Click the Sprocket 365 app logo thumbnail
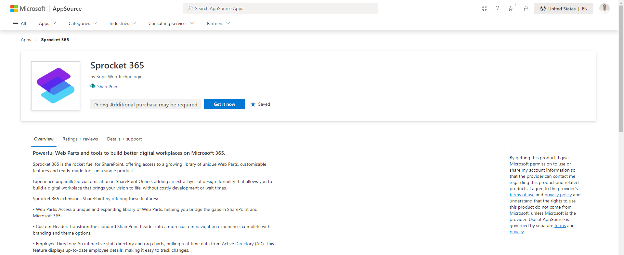624x255 pixels. coord(56,86)
